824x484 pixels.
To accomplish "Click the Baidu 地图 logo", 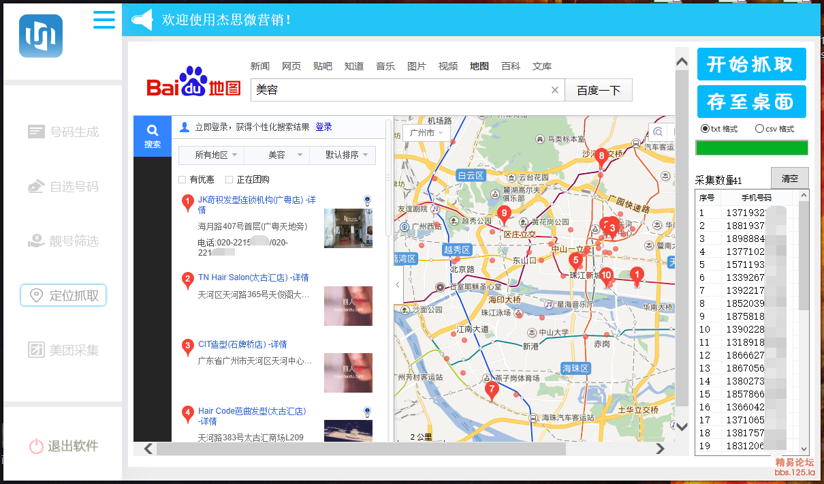I will 194,82.
